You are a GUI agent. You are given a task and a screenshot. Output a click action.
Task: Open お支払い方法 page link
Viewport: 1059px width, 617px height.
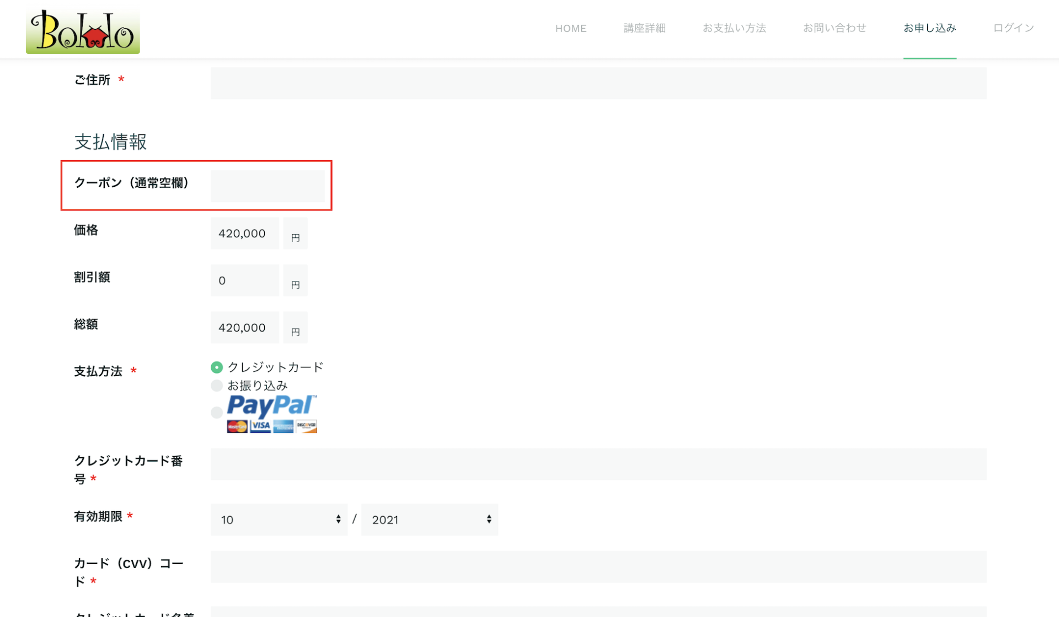(x=734, y=29)
